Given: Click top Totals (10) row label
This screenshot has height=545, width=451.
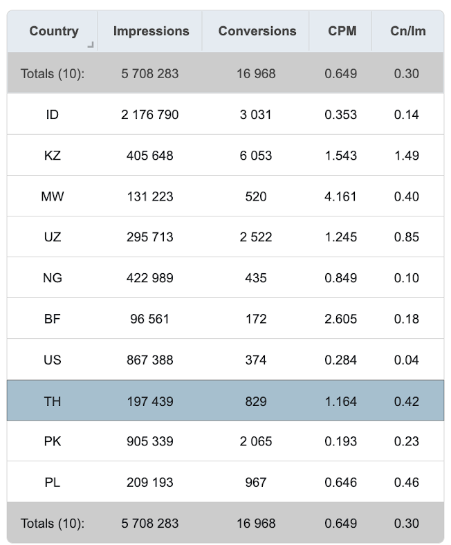Looking at the screenshot, I should [53, 74].
